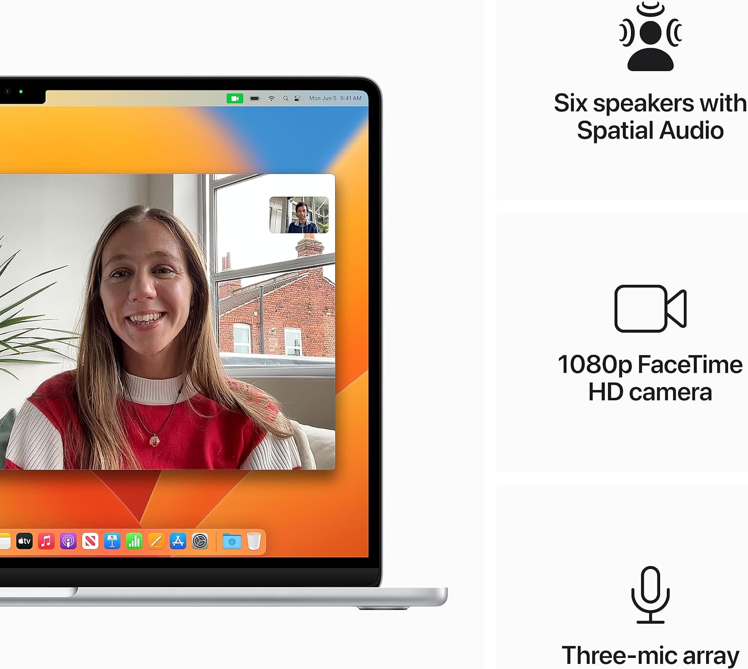Image resolution: width=748 pixels, height=669 pixels.
Task: Open the Downloads folder stack
Action: tap(232, 541)
